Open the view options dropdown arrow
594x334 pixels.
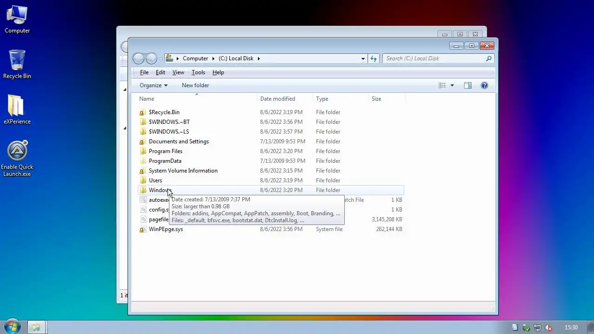(452, 85)
